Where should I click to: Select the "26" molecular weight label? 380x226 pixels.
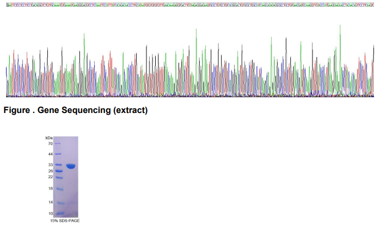[x=51, y=171]
